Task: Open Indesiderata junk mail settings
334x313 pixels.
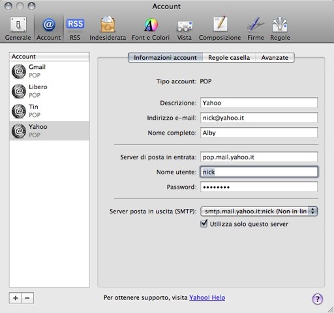Action: point(108,29)
